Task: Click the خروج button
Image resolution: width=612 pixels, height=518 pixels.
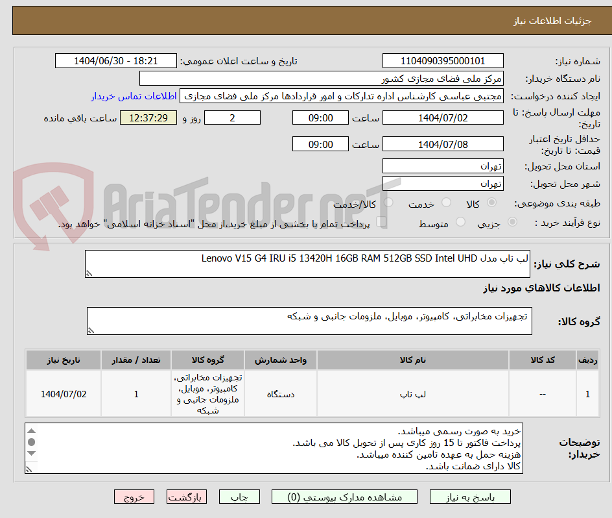Action: 134,497
